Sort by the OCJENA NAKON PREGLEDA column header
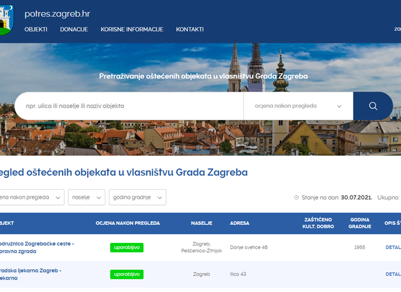Viewport: 401px width, 292px height. point(127,223)
